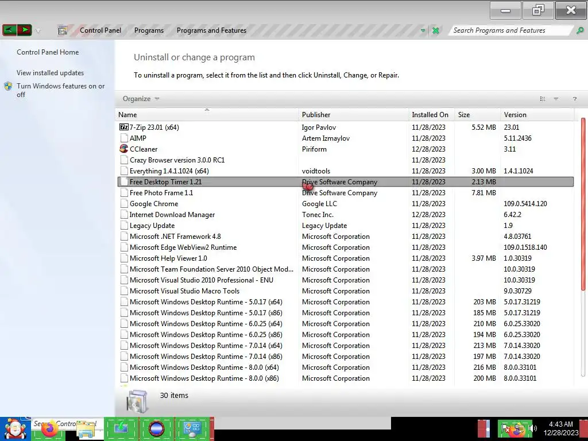The width and height of the screenshot is (588, 441).
Task: Select Free Desktop Timer 1.21 row
Action: click(345, 182)
